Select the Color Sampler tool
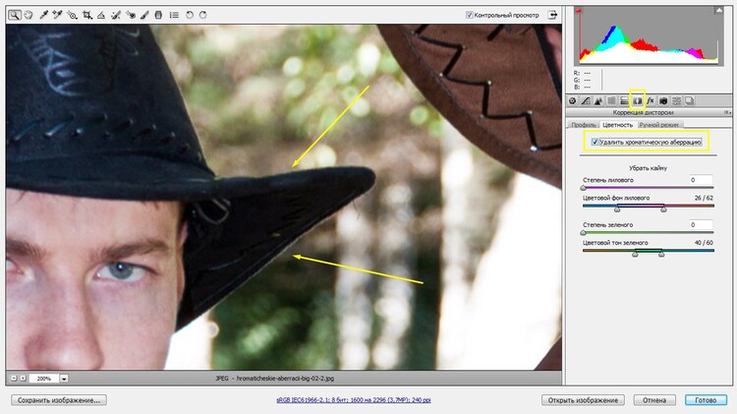This screenshot has height=414, width=737. (57, 15)
